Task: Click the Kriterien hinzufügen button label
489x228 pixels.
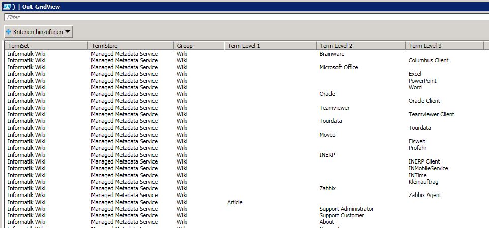Action: pyautogui.click(x=38, y=32)
